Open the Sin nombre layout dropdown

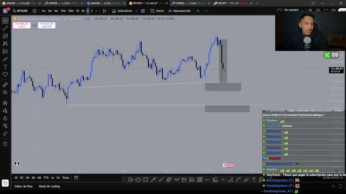pyautogui.click(x=294, y=10)
